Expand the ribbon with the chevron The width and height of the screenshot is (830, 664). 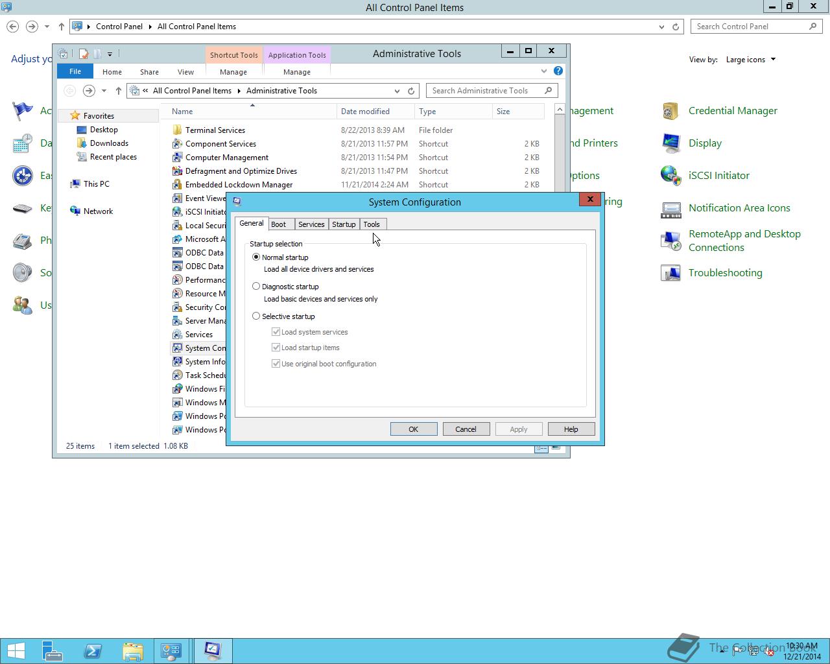coord(544,71)
